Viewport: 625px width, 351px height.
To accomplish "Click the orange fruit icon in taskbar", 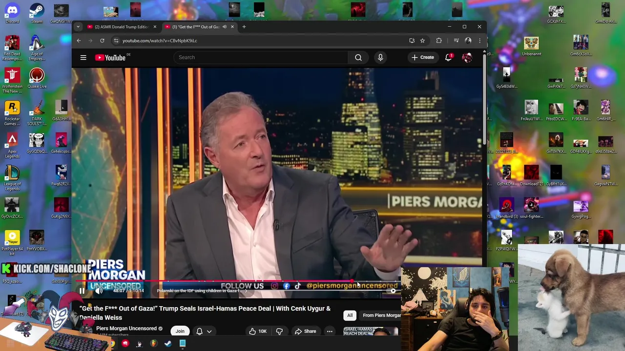I will 154,344.
